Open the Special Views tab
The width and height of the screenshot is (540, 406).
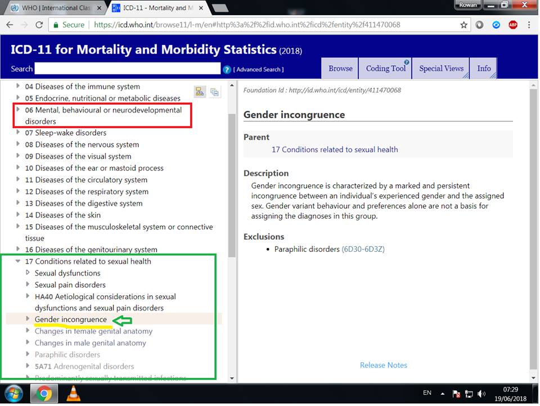tap(441, 69)
